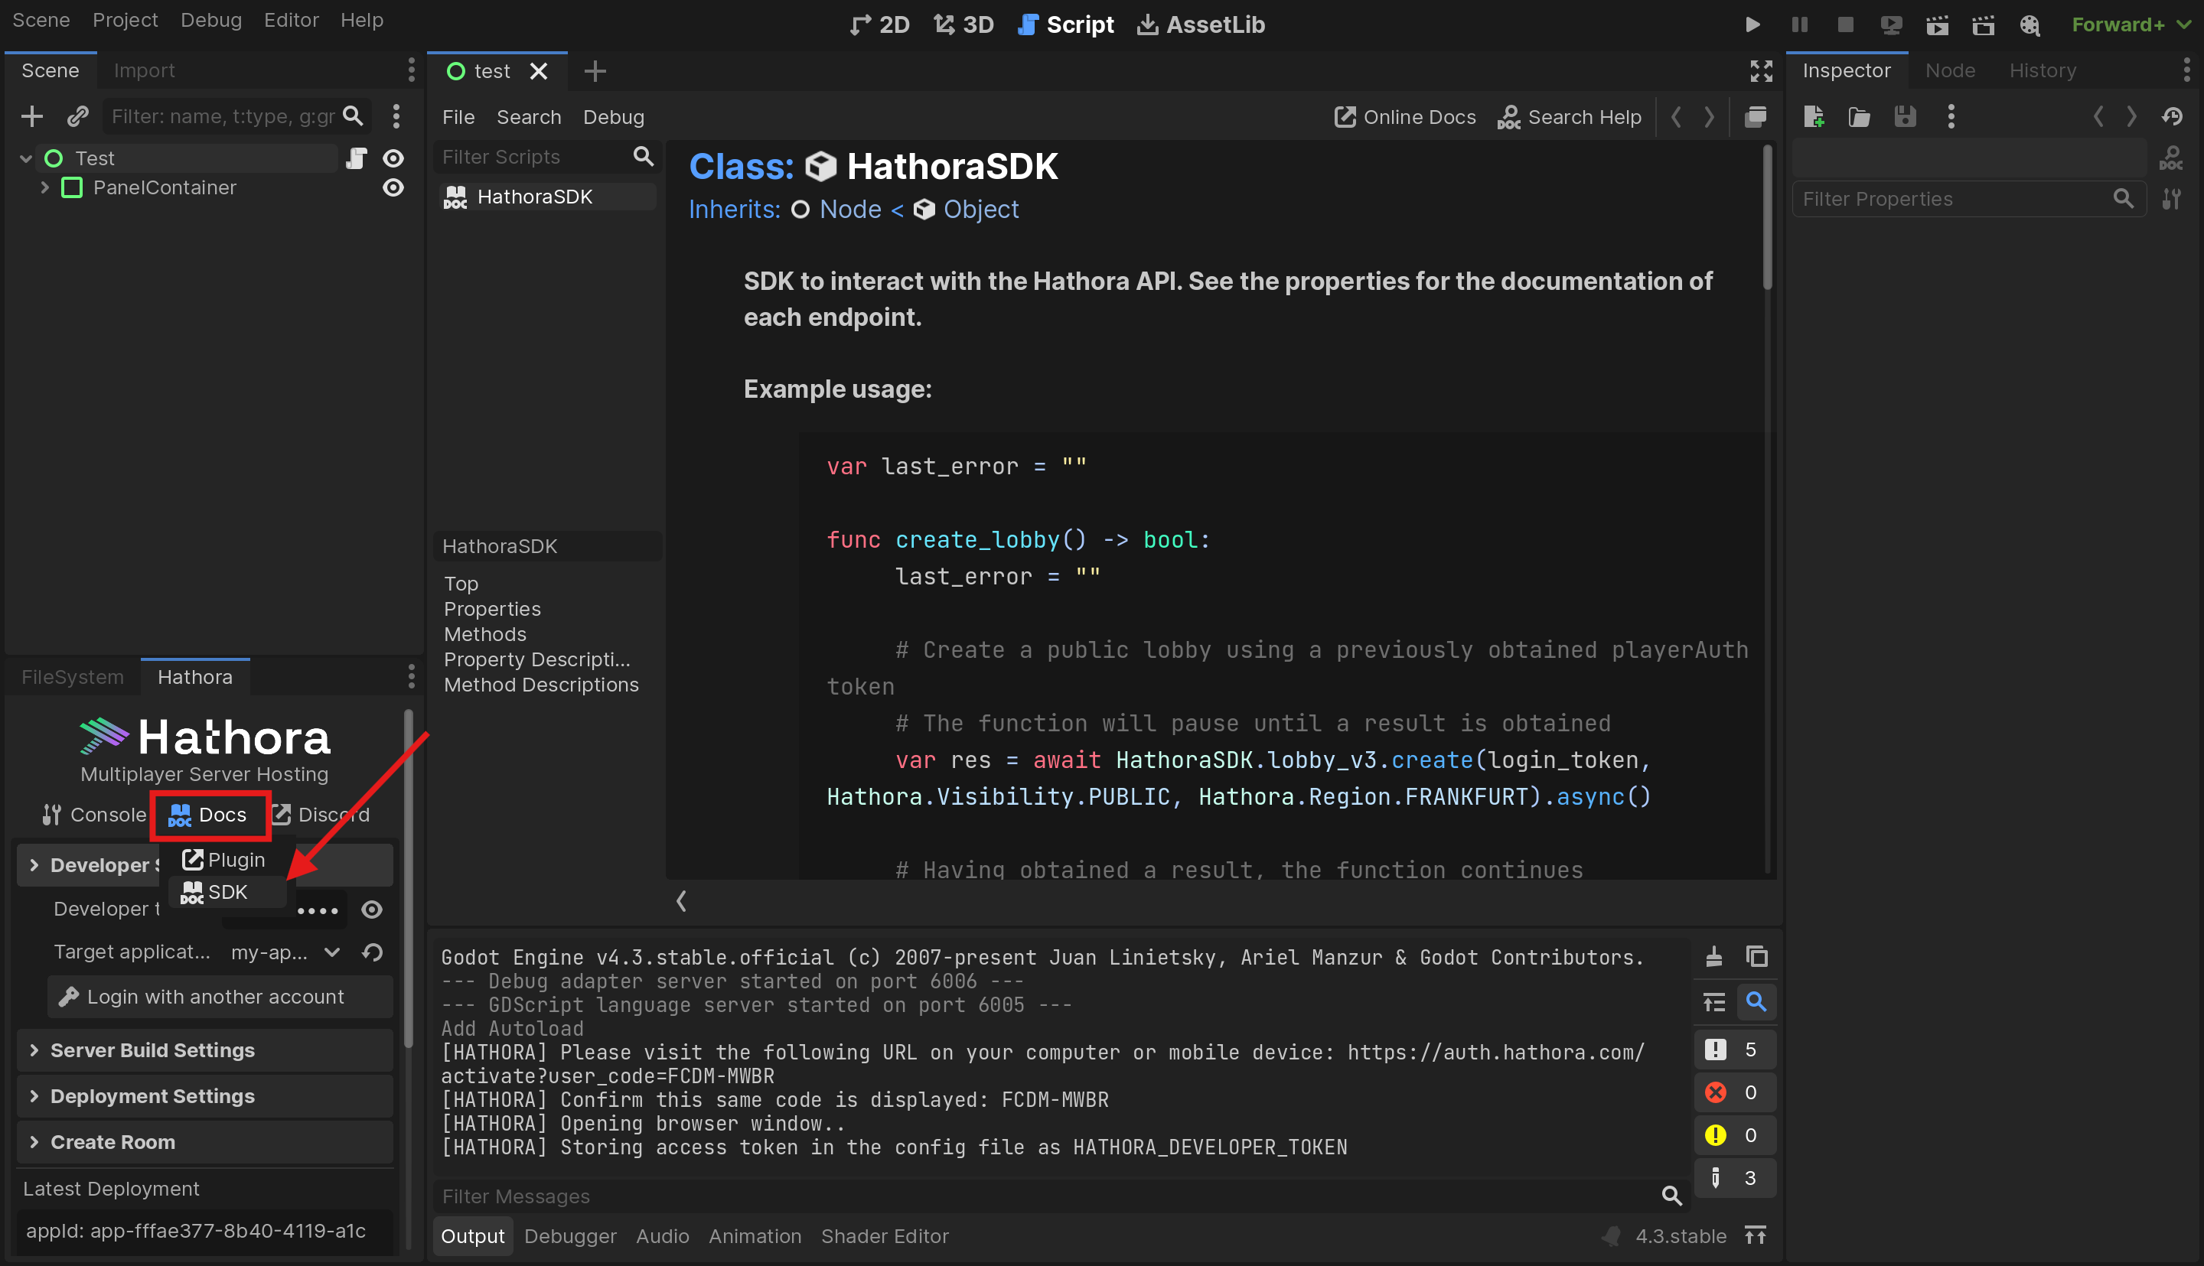Viewport: 2204px width, 1266px height.
Task: Click the run current scene icon
Action: 1936,24
